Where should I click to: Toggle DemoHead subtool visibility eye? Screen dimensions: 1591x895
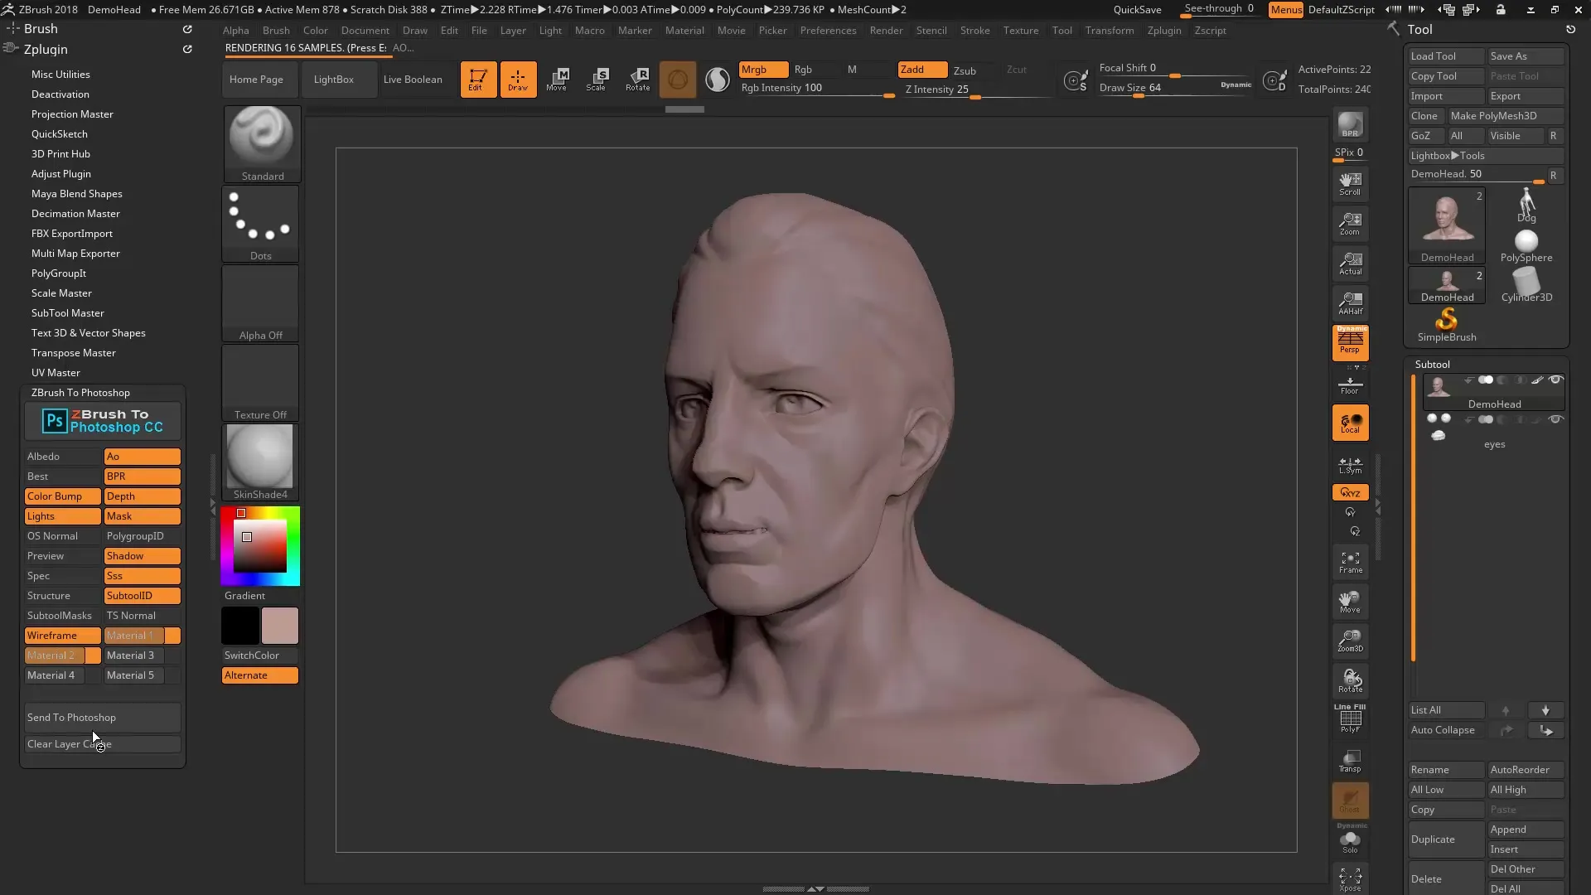(x=1556, y=380)
